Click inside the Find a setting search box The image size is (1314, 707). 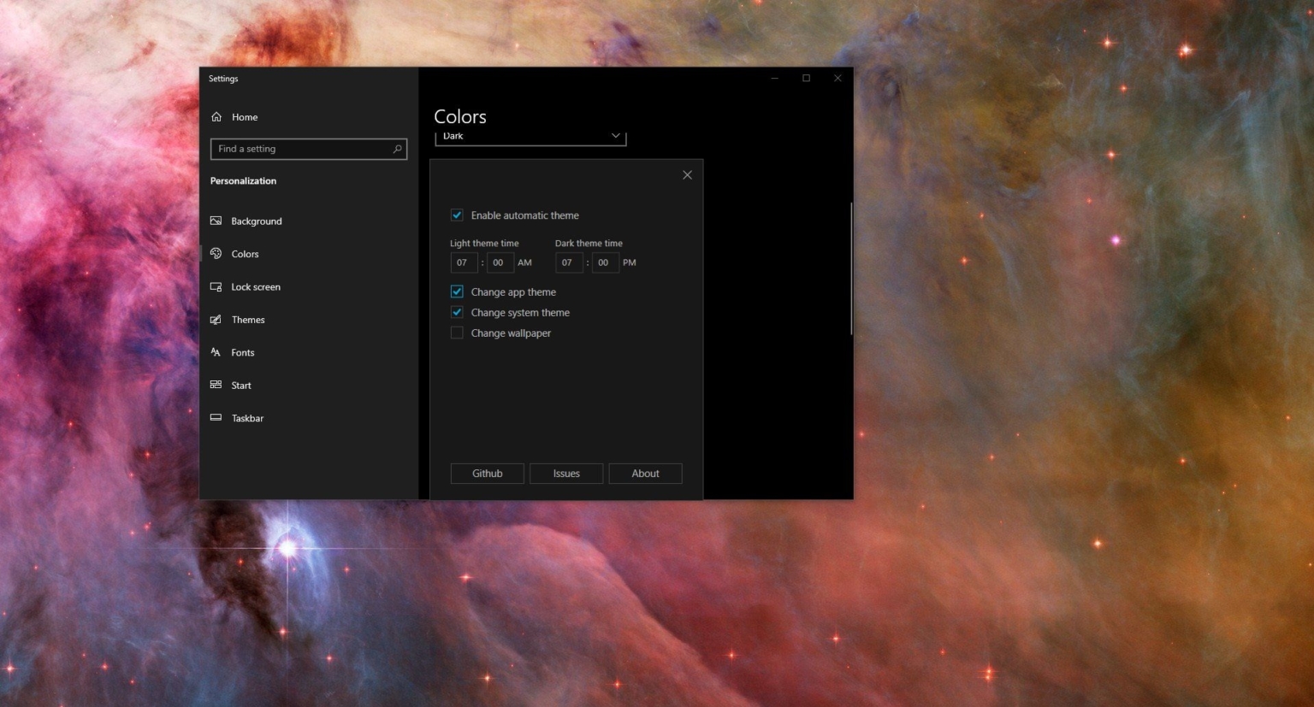click(308, 149)
